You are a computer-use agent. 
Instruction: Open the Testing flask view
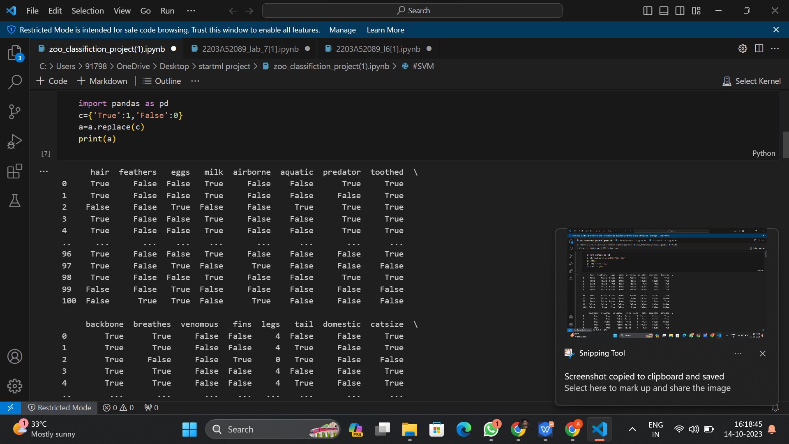click(x=15, y=201)
